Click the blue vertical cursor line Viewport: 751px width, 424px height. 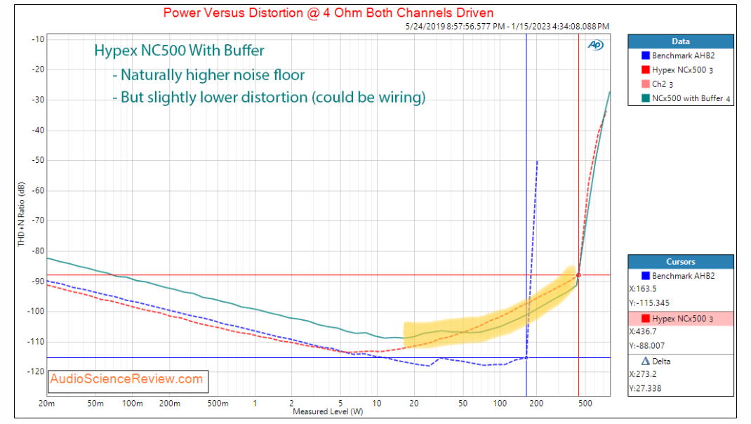point(526,211)
